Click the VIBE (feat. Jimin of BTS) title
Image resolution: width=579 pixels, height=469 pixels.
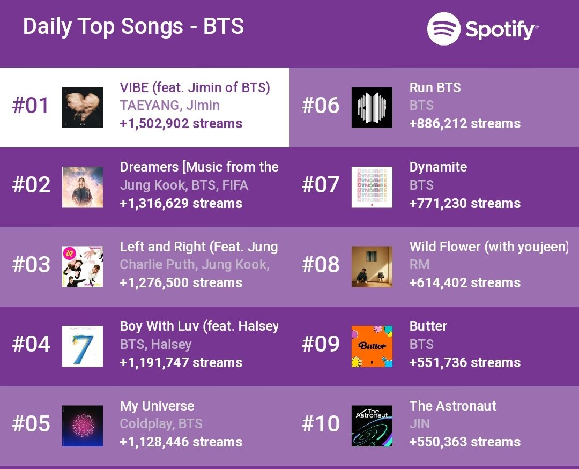pos(195,88)
